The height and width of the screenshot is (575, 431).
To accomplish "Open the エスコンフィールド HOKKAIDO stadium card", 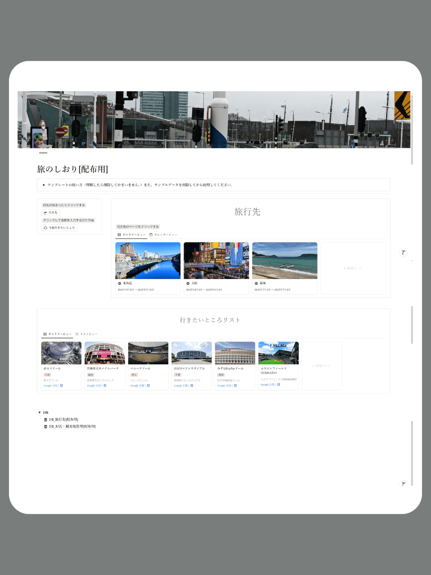I will tap(278, 353).
